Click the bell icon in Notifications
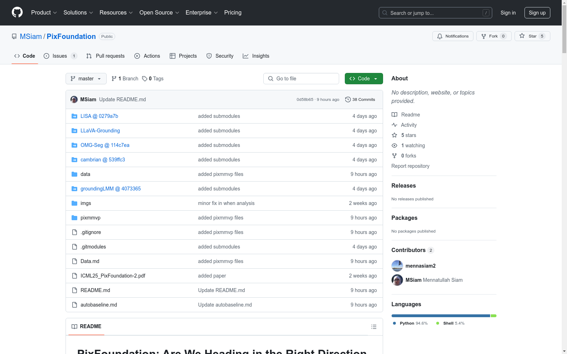Screen dimensions: 567x354 tap(440, 36)
